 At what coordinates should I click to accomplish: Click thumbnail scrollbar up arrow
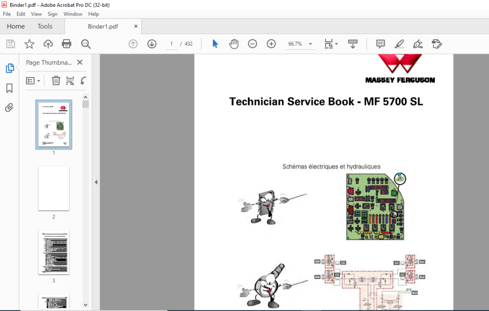86,97
